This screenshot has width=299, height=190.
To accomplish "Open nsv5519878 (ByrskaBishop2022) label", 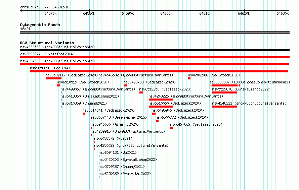I will pyautogui.click(x=241, y=89).
